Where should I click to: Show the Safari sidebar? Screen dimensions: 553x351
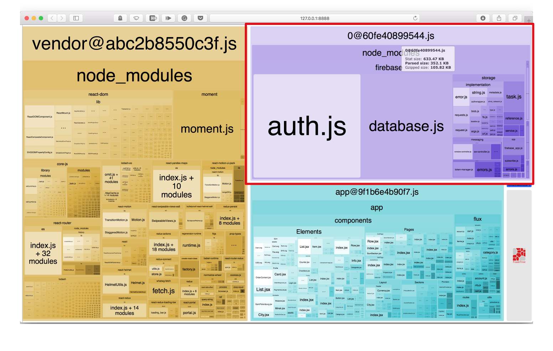[76, 18]
